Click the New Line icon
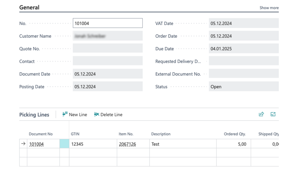This screenshot has height=170, width=303. pyautogui.click(x=65, y=114)
